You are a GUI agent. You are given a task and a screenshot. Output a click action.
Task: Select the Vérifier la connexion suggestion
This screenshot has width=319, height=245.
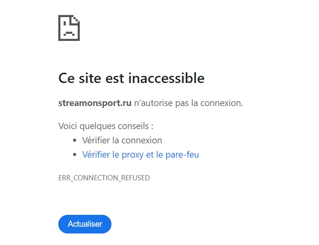[x=121, y=140]
